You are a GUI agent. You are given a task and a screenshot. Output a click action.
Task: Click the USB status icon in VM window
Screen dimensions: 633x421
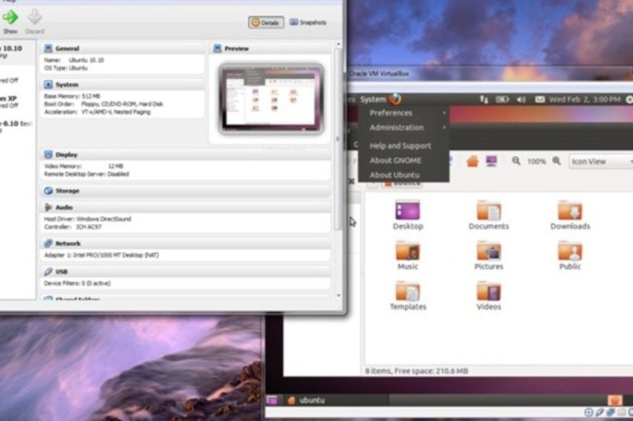click(599, 412)
